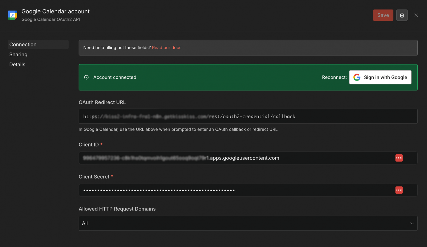Click the Google Calendar logo icon
The width and height of the screenshot is (427, 247).
click(x=13, y=15)
